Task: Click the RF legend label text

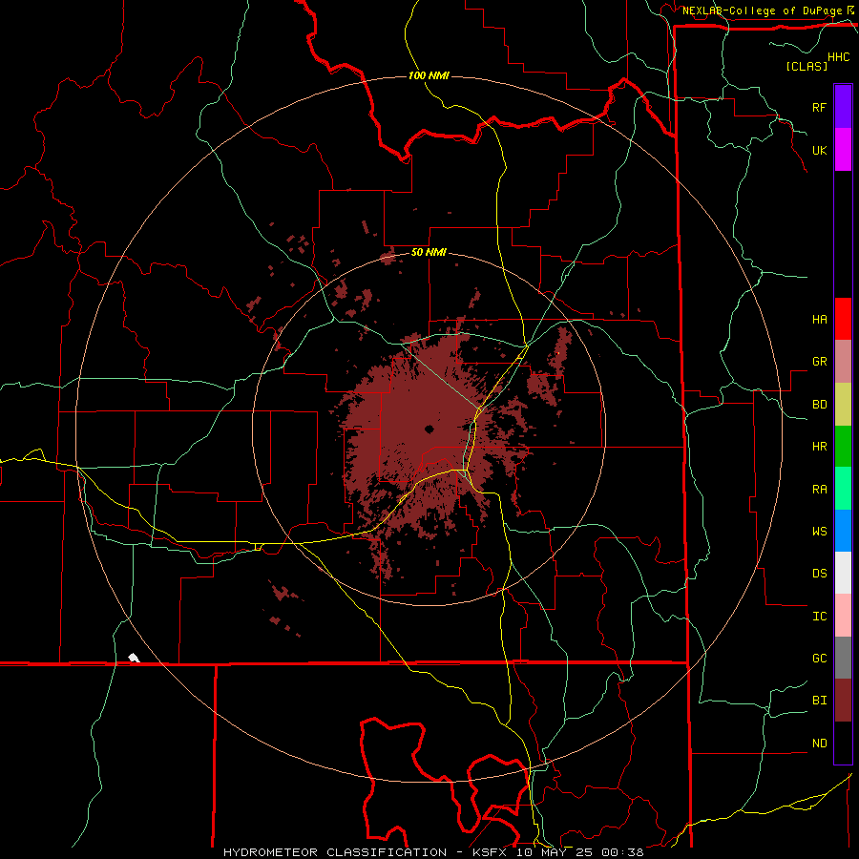Action: (819, 107)
